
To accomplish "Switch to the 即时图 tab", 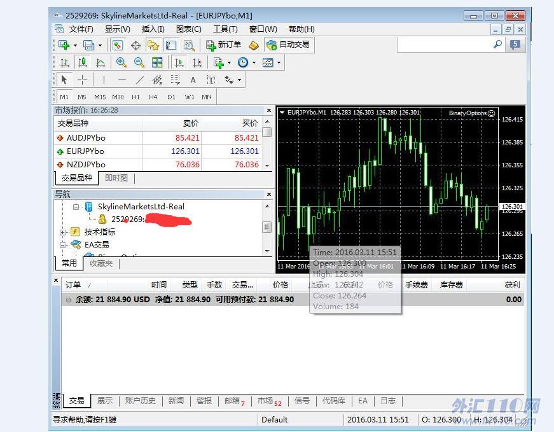I will tap(116, 178).
